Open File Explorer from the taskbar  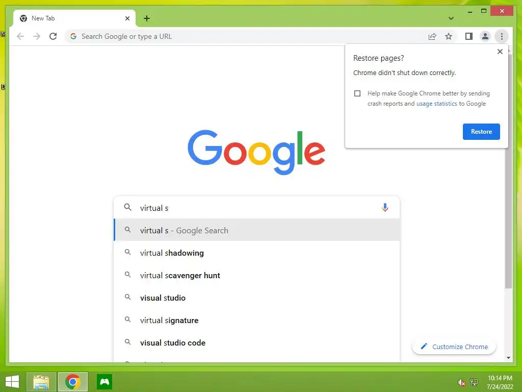pos(41,382)
